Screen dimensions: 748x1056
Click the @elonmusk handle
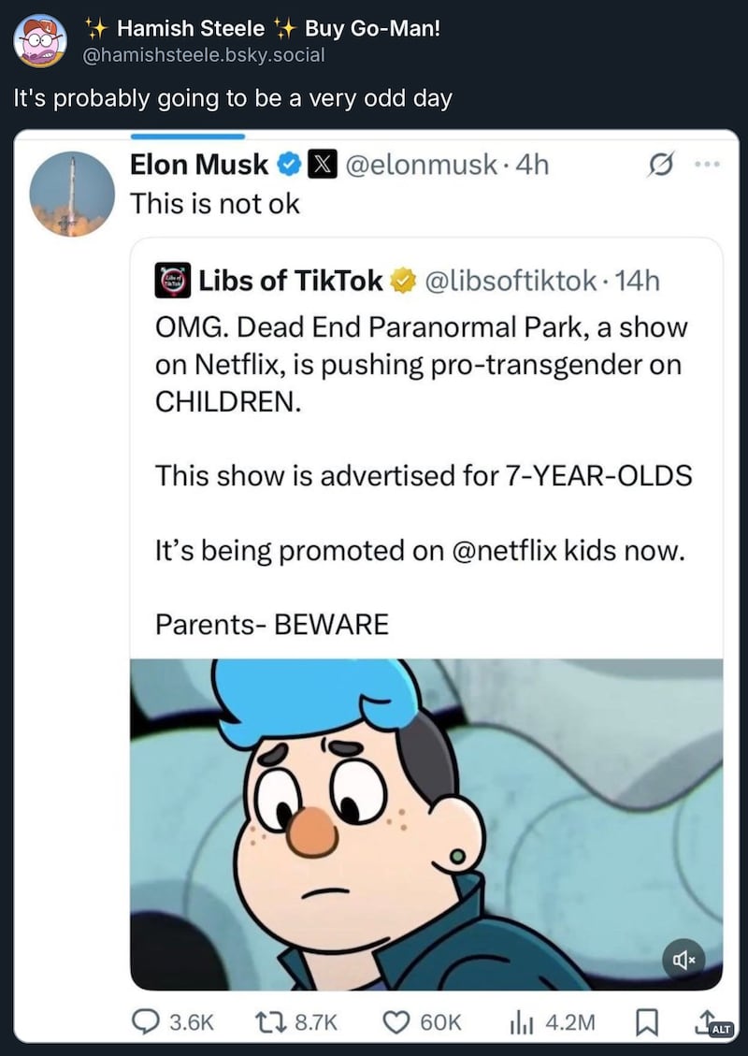pos(425,166)
